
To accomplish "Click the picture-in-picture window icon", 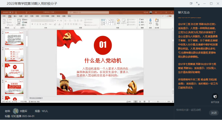I will 191,3.
